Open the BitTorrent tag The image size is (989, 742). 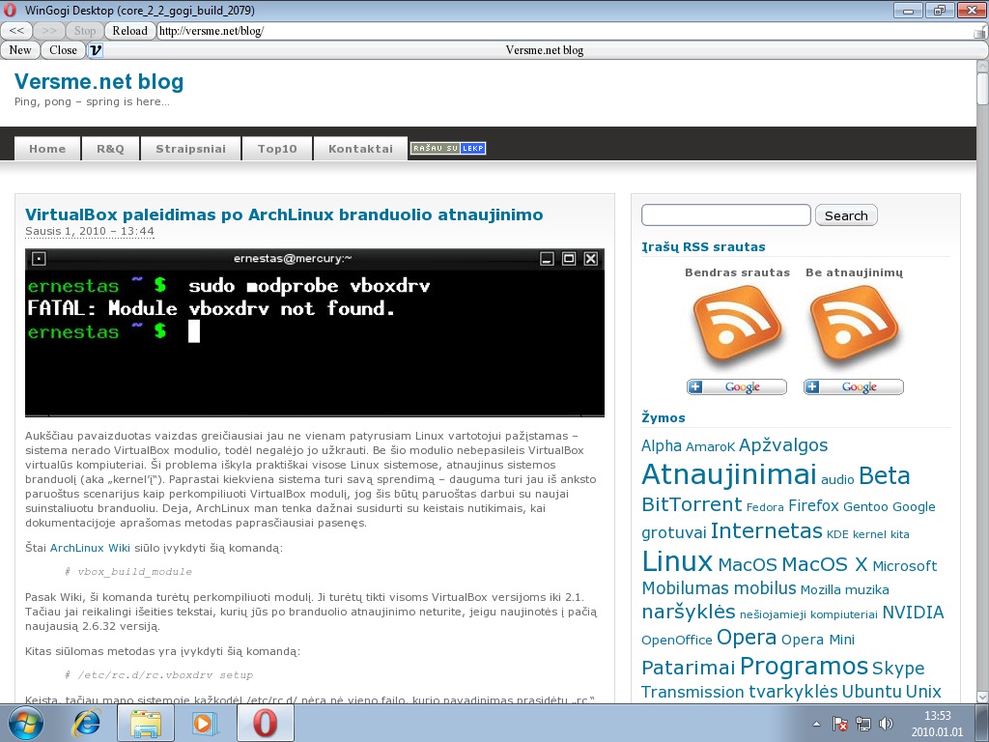click(x=692, y=504)
